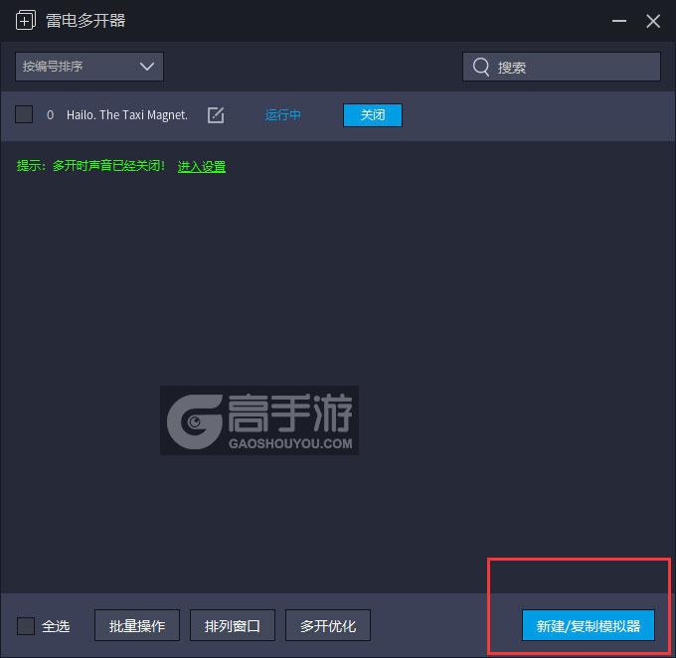Click the 批量操作 batch operations button

(137, 625)
